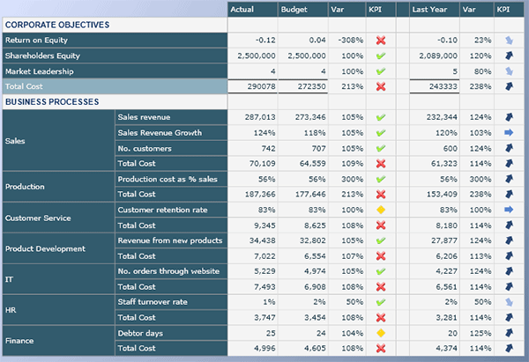Viewport: 529px width, 362px height.
Task: Click green check KPI for No. customers
Action: point(380,148)
